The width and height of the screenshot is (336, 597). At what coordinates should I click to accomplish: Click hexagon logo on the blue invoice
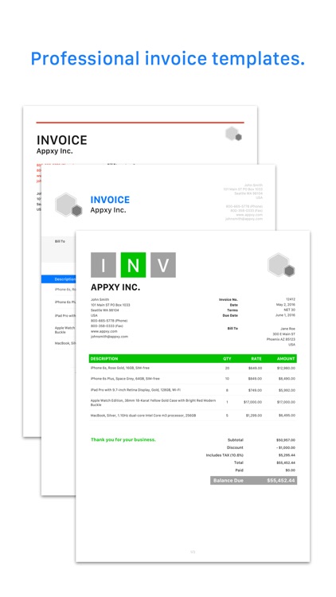pos(68,205)
